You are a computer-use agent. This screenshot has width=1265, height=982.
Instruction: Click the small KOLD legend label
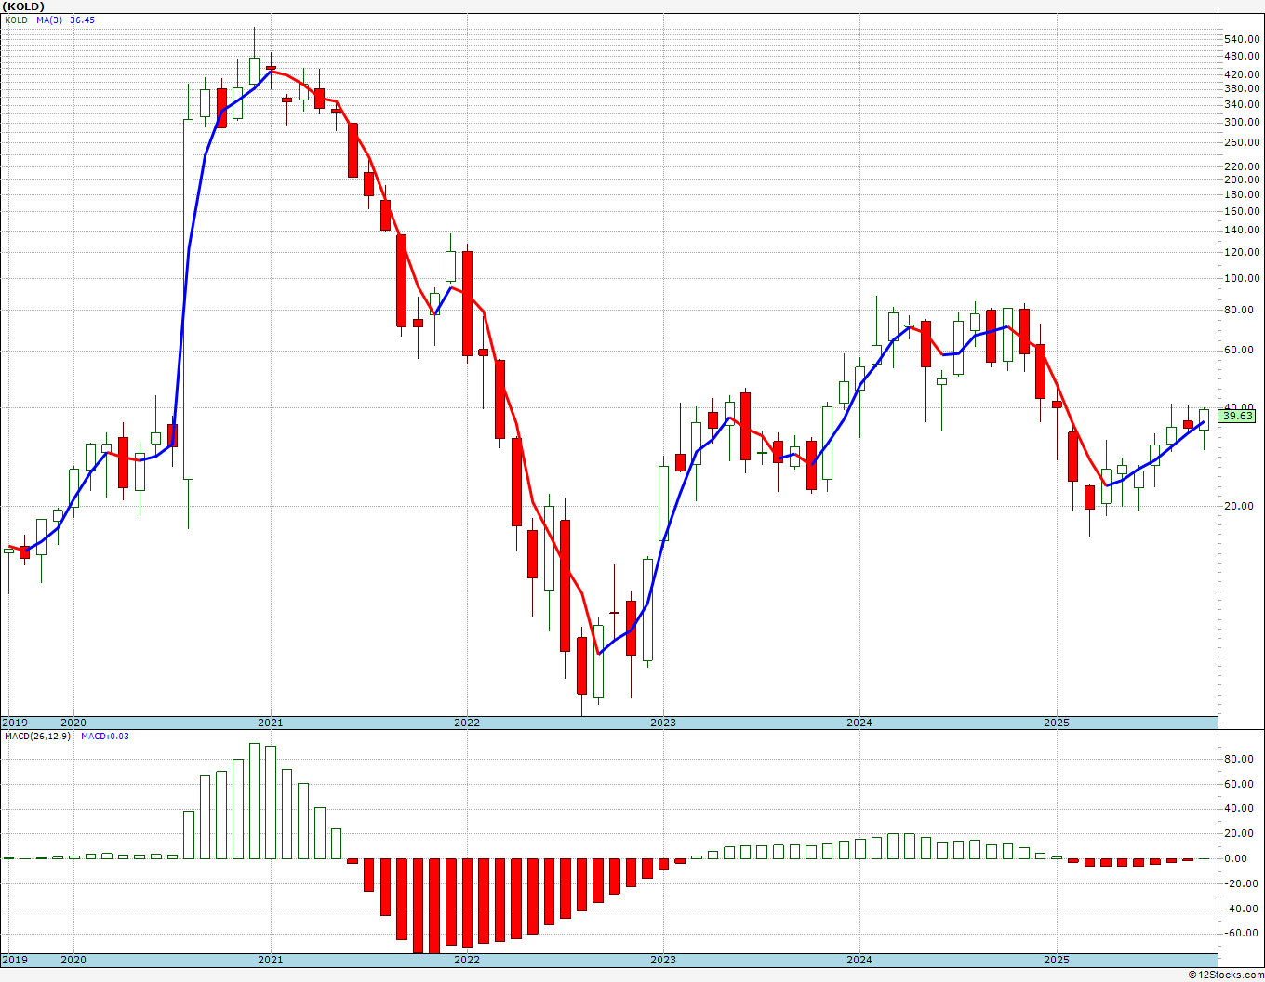coord(16,20)
